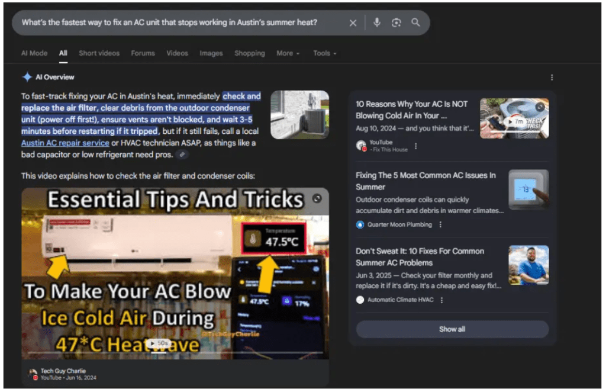The height and width of the screenshot is (392, 606).
Task: Open three-dot menu beside Automatic Climate HVAC
Action: pyautogui.click(x=441, y=300)
